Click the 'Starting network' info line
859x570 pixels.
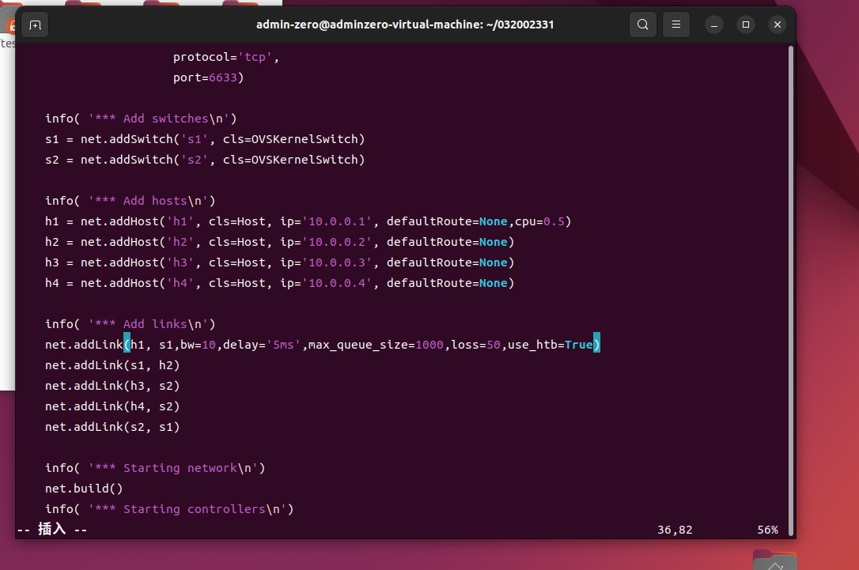pos(155,468)
